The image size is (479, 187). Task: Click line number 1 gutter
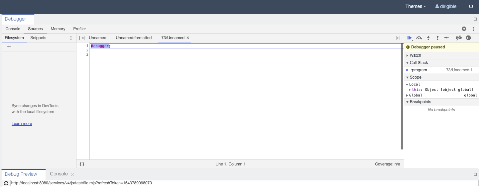coord(87,46)
